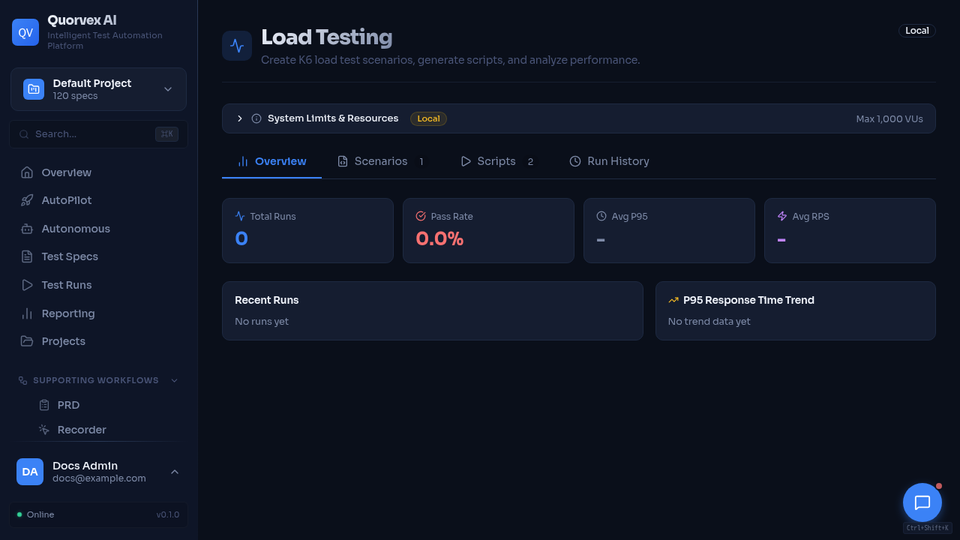The height and width of the screenshot is (540, 960).
Task: Click the DA user avatar
Action: tap(30, 472)
